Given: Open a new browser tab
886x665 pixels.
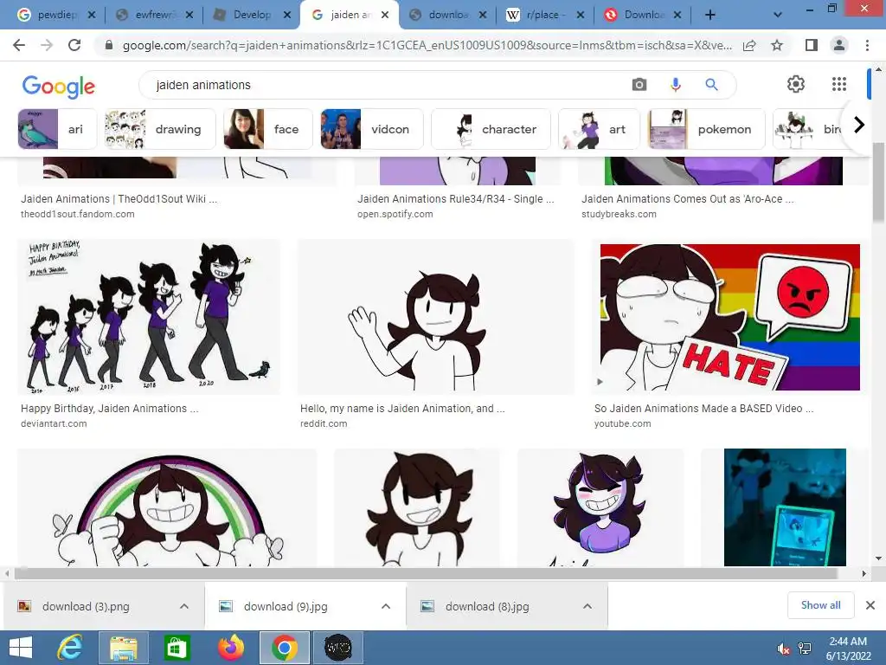Looking at the screenshot, I should pos(710,15).
